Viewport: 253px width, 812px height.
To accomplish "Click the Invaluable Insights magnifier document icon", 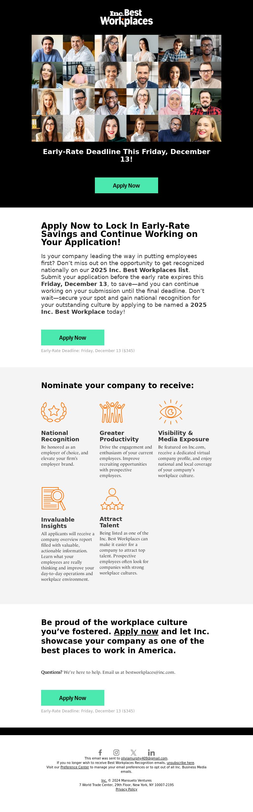I will 53,498.
